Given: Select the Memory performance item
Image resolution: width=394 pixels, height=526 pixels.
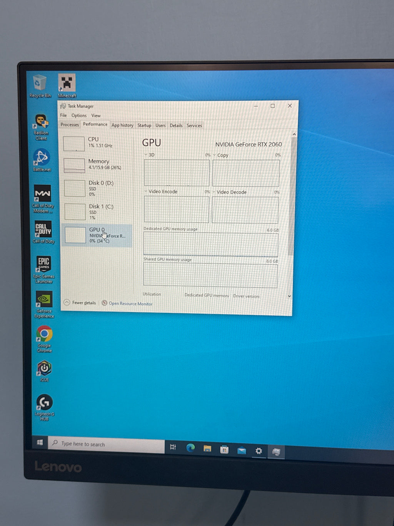Looking at the screenshot, I should pyautogui.click(x=97, y=165).
